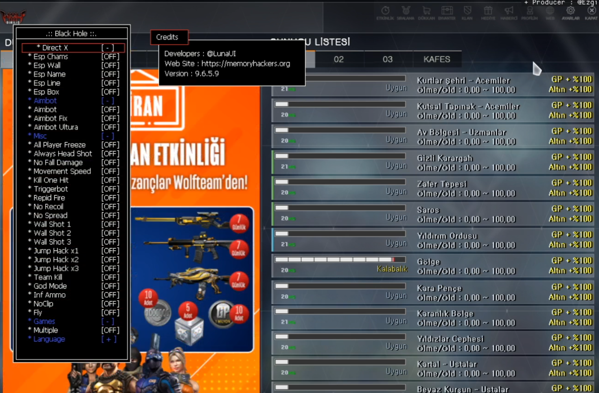Image resolution: width=599 pixels, height=393 pixels.
Task: Click the Version : 9.6.5.9 text
Action: 191,73
